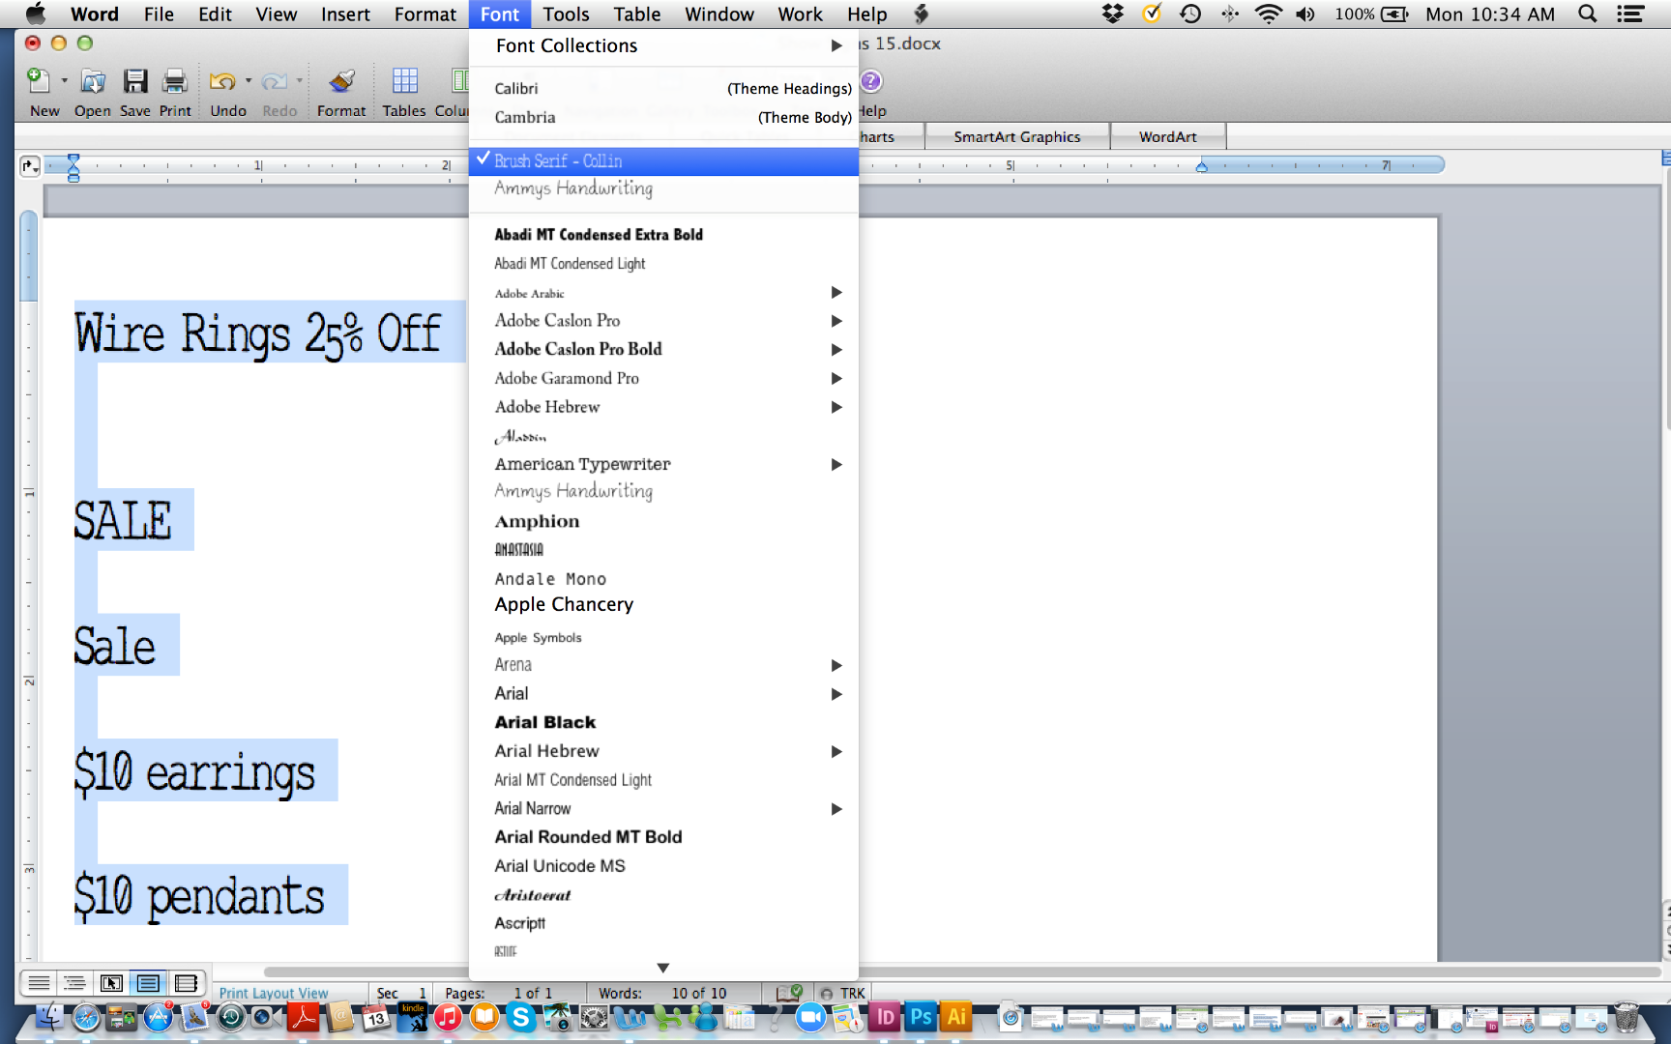Expand the Arial font submenu arrow
The image size is (1671, 1044).
835,693
